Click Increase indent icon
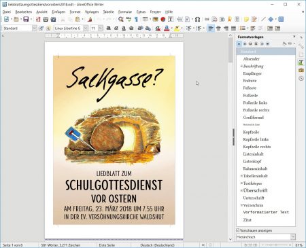Image resolution: width=306 pixels, height=248 pixels. (270, 29)
